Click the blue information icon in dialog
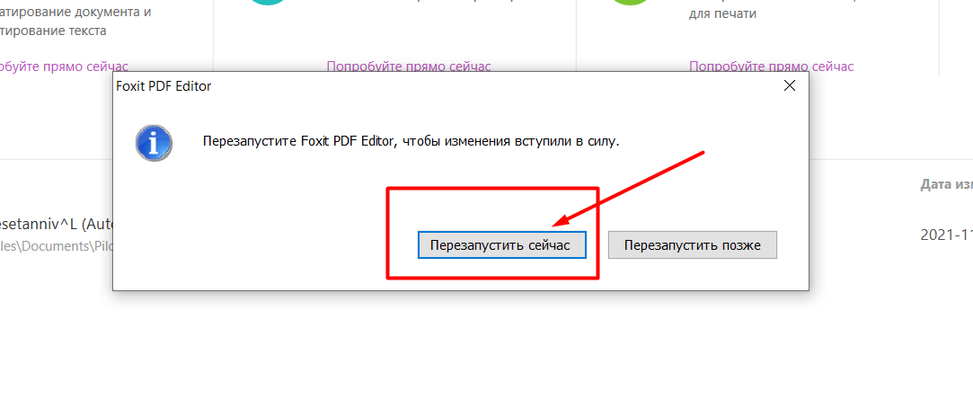The width and height of the screenshot is (973, 408). (154, 144)
